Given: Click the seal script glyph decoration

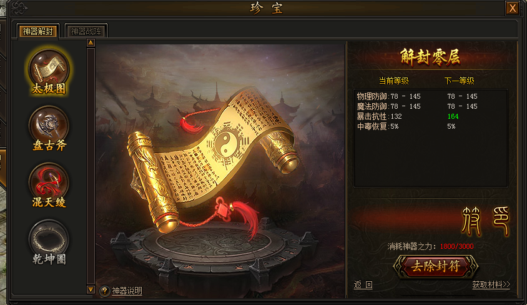Looking at the screenshot, I should point(486,221).
